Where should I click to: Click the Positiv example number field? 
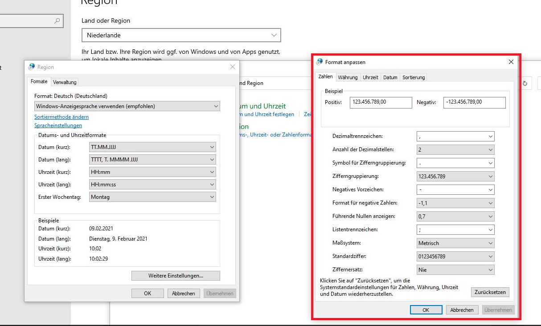point(381,102)
